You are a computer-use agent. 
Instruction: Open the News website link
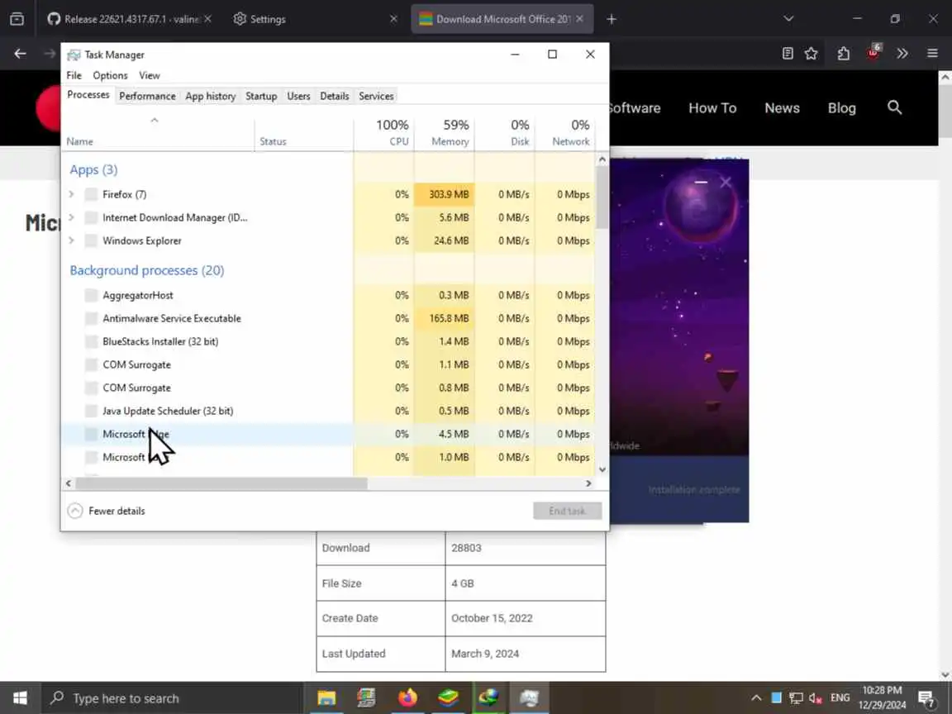[782, 108]
